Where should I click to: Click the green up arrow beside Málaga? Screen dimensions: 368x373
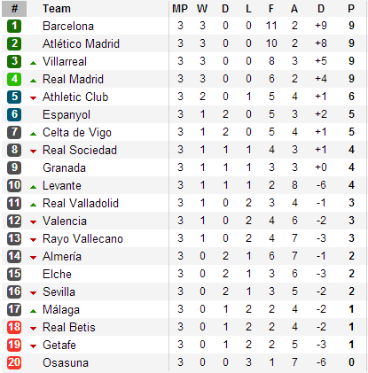coord(34,311)
